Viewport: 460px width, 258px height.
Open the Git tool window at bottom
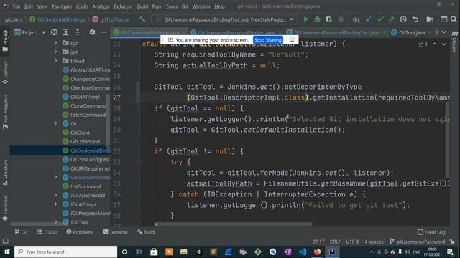(x=21, y=232)
